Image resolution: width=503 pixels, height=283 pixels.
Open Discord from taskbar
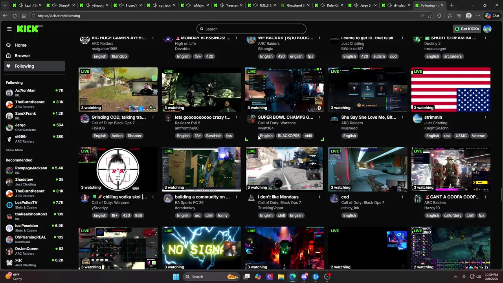(x=304, y=277)
